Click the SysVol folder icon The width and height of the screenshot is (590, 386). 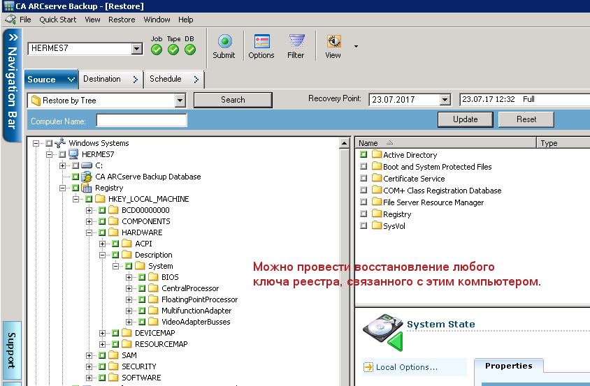(x=377, y=225)
